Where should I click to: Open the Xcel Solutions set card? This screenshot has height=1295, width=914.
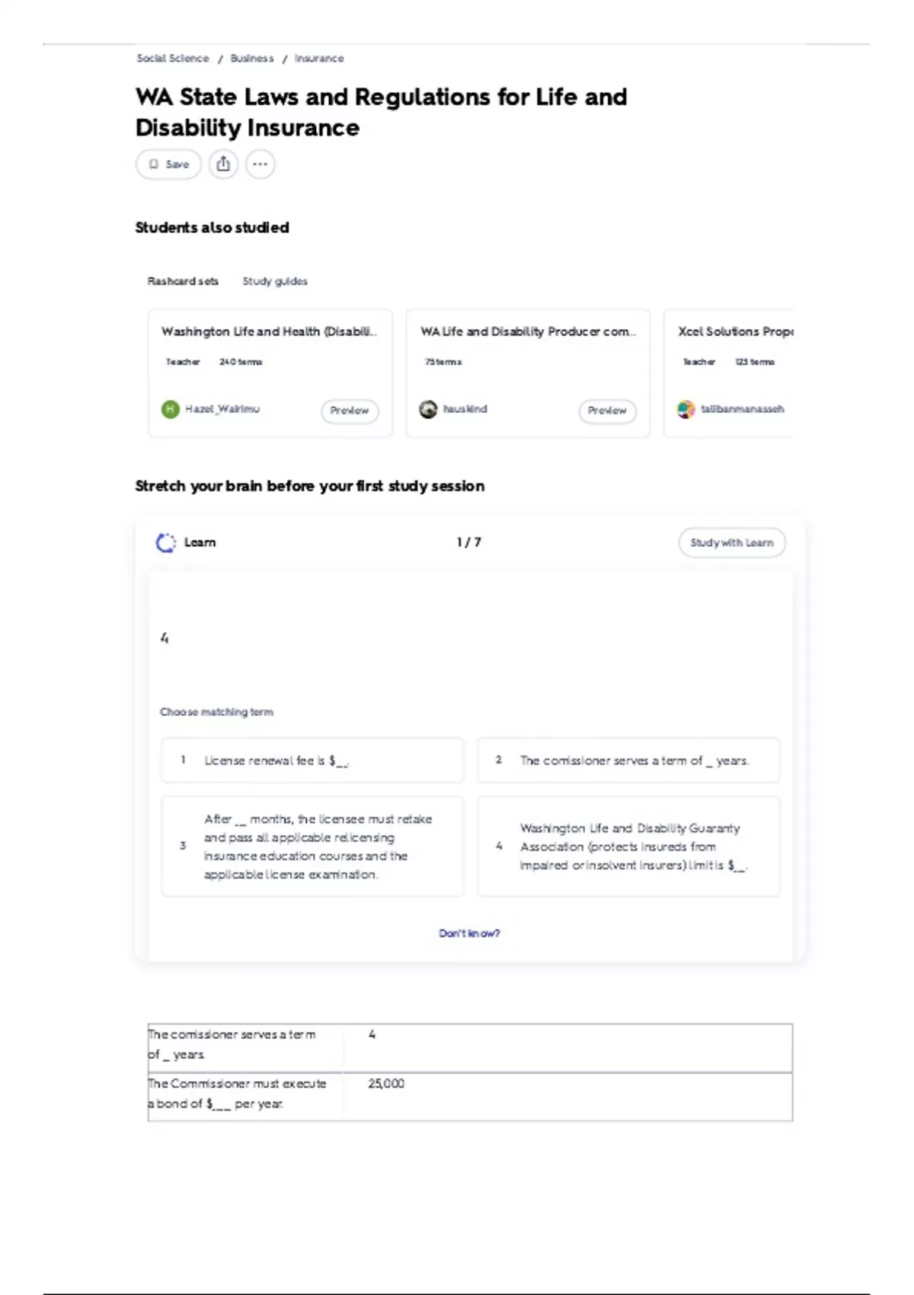click(x=729, y=373)
